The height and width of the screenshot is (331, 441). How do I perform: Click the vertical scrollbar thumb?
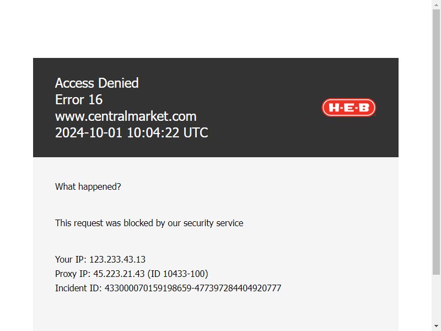(436, 142)
